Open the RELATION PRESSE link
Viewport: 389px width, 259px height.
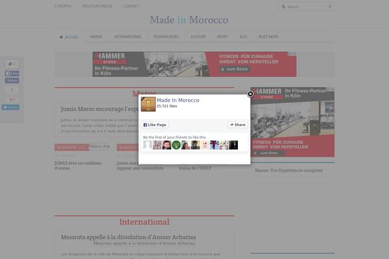pyautogui.click(x=97, y=6)
